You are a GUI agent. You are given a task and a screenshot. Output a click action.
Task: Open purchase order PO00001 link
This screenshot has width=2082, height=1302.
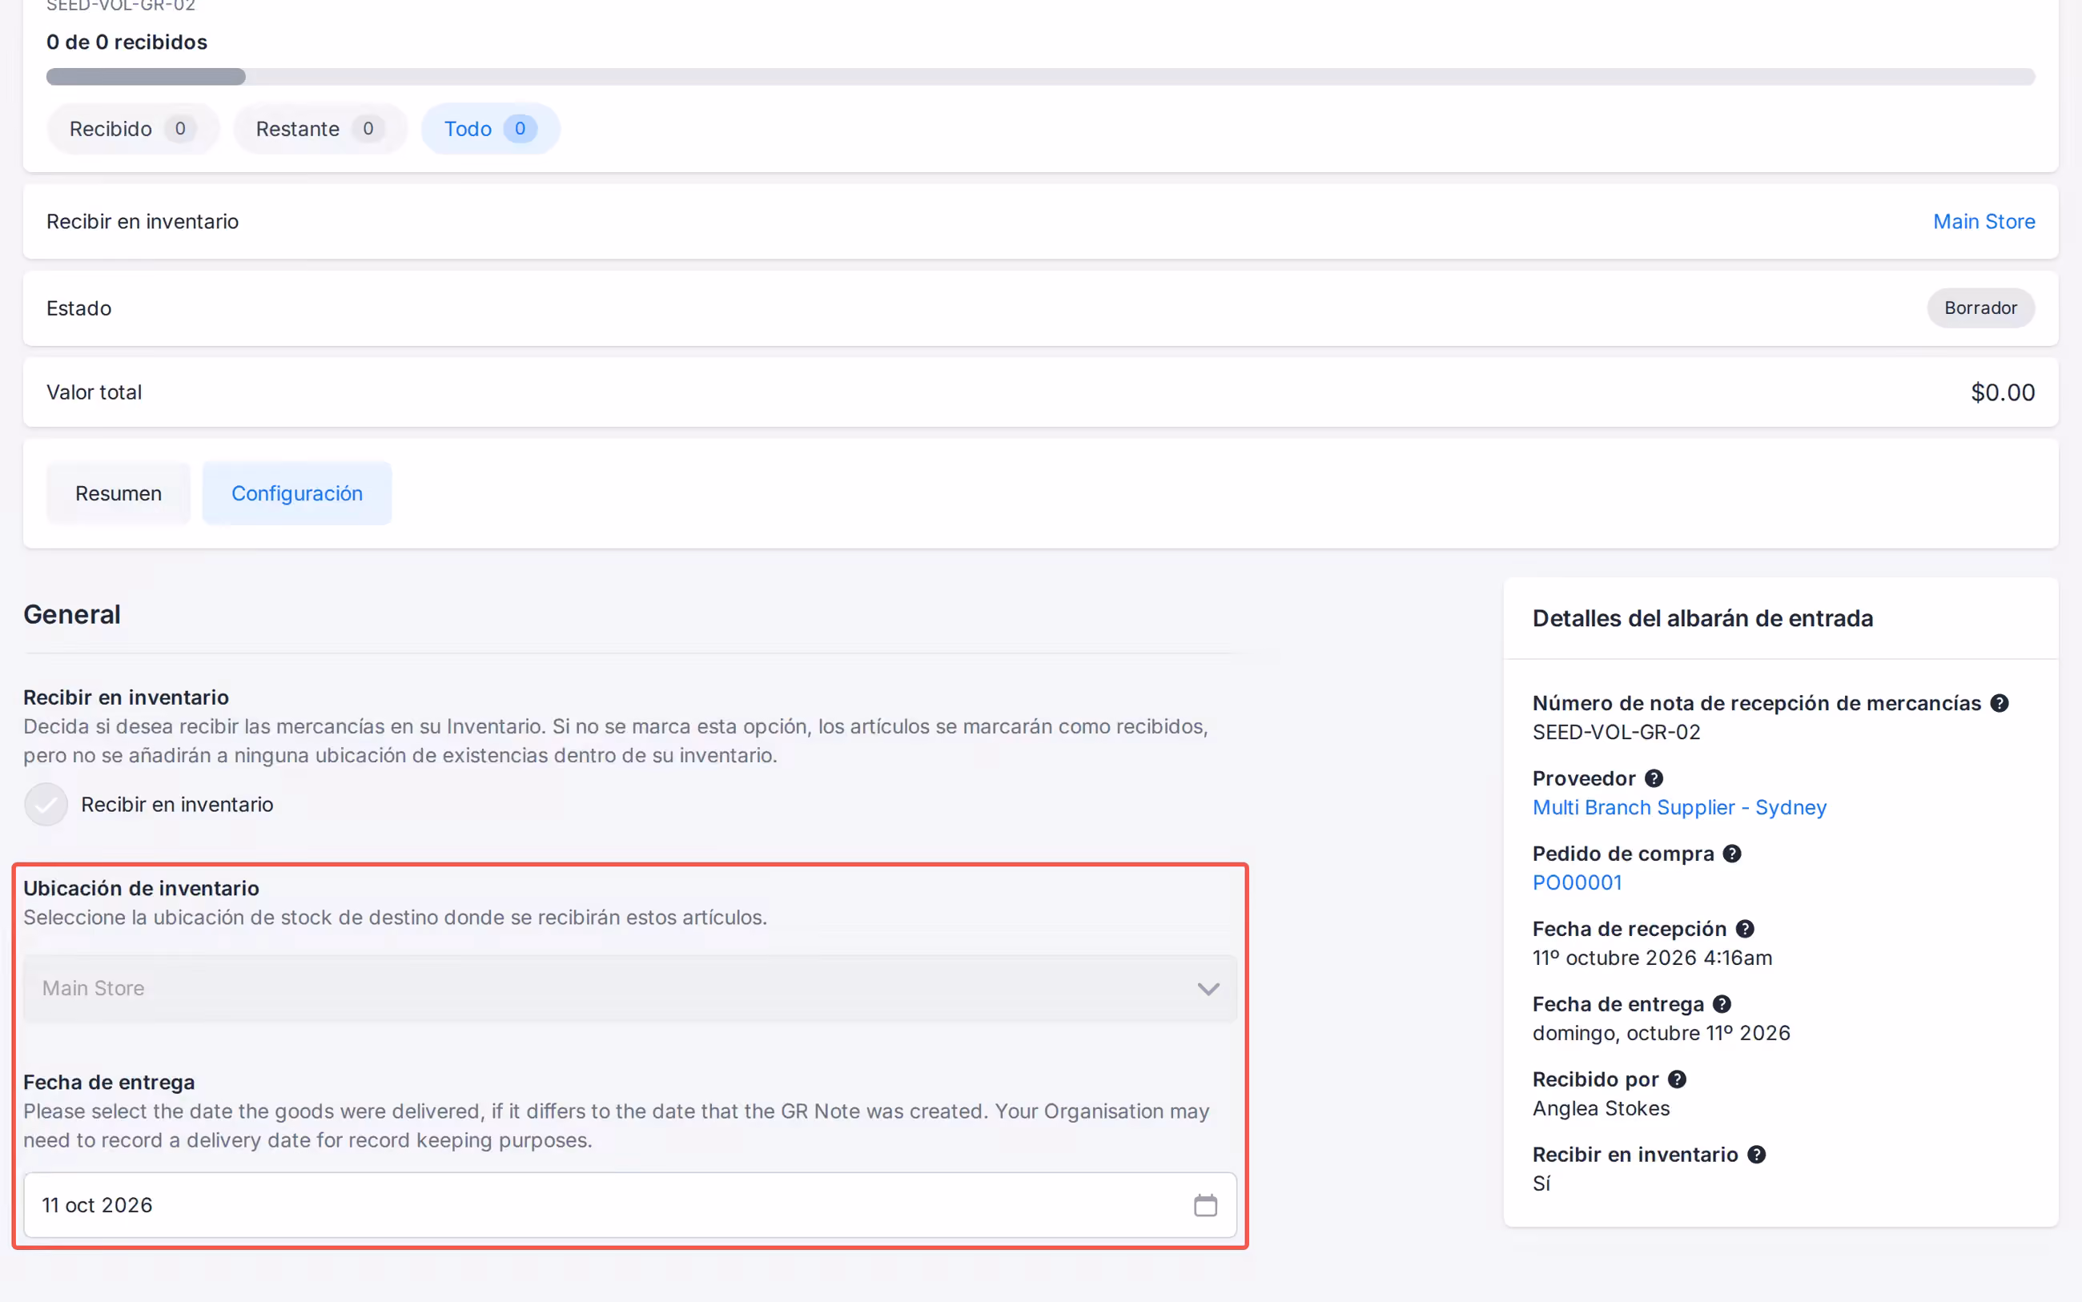(x=1577, y=882)
